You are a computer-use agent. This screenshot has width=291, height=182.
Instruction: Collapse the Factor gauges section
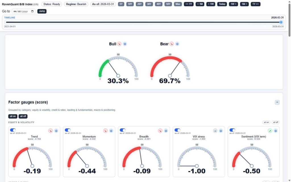click(x=277, y=102)
